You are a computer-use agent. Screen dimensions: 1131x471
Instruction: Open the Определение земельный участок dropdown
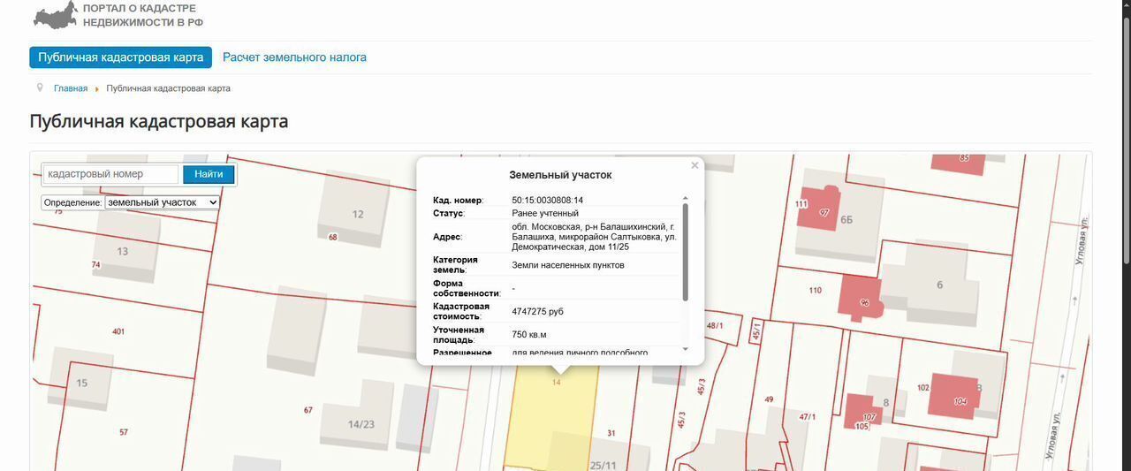click(x=162, y=202)
